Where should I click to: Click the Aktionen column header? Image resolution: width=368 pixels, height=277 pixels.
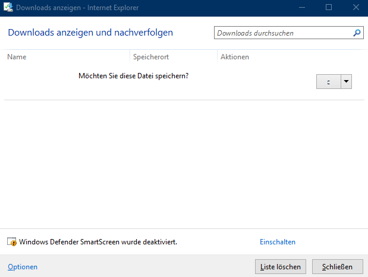click(235, 57)
